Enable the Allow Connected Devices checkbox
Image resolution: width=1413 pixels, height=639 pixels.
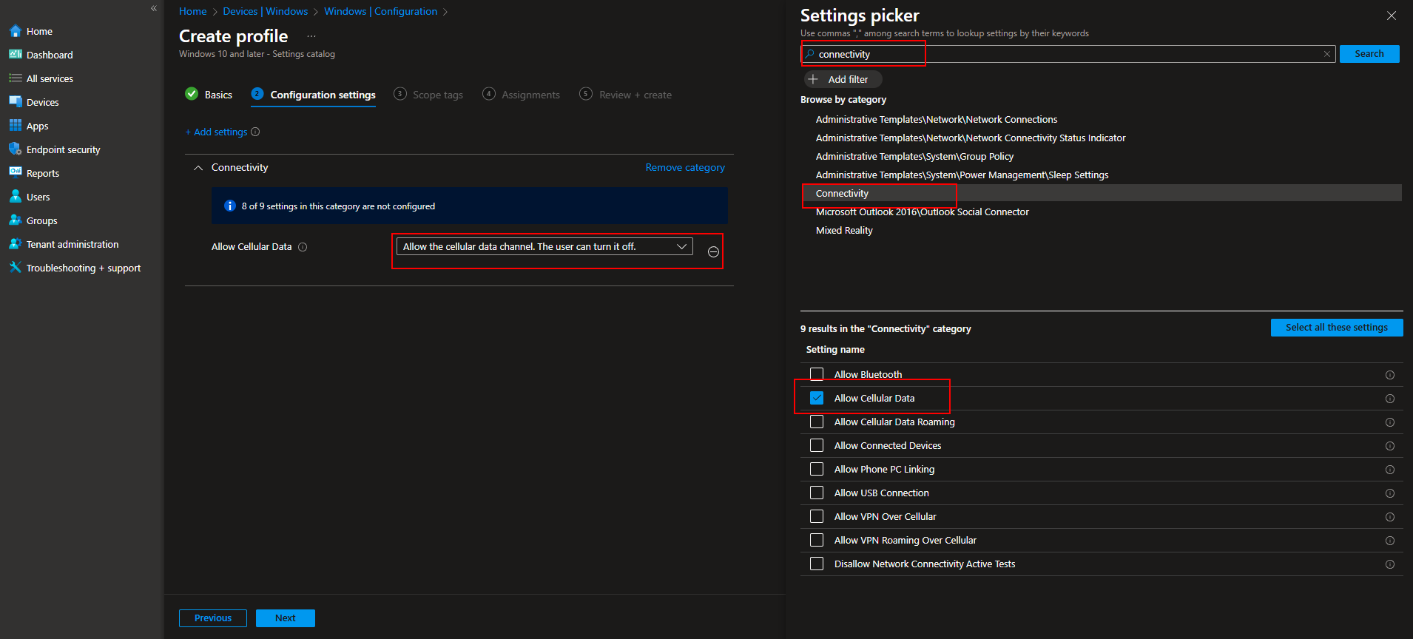click(x=817, y=445)
